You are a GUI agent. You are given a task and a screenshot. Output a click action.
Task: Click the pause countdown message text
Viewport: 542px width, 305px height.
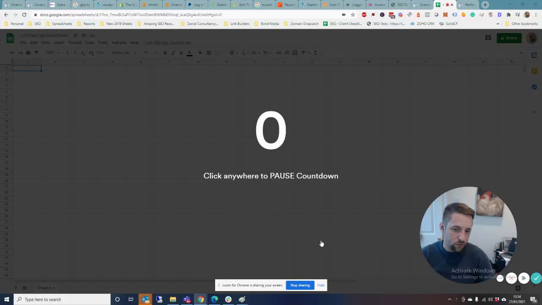271,176
